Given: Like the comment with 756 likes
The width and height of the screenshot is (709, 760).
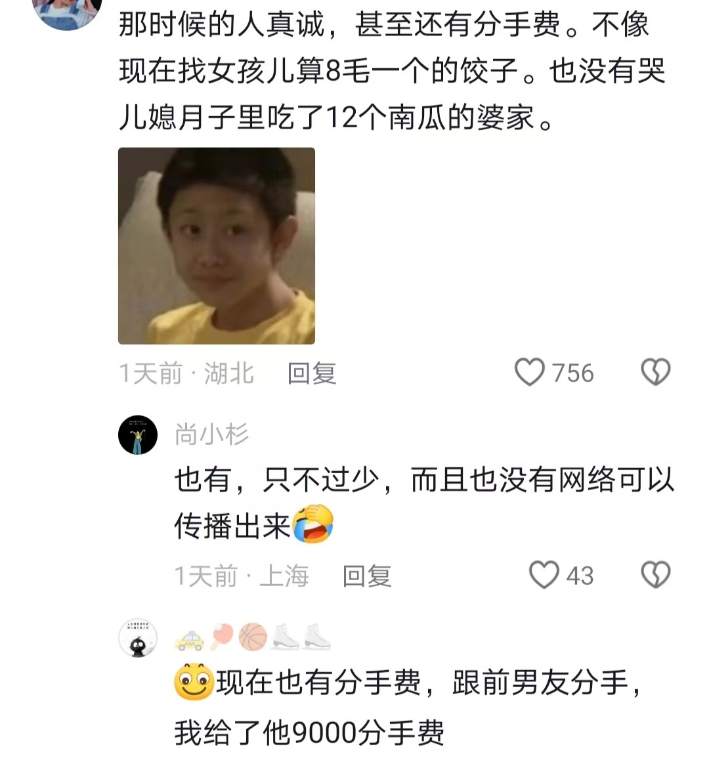Looking at the screenshot, I should pos(529,372).
